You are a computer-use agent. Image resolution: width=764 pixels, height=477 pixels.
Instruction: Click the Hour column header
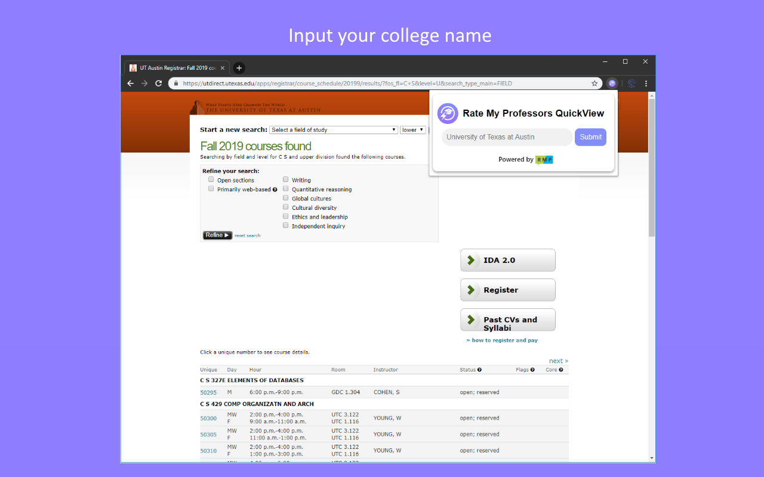pyautogui.click(x=255, y=370)
